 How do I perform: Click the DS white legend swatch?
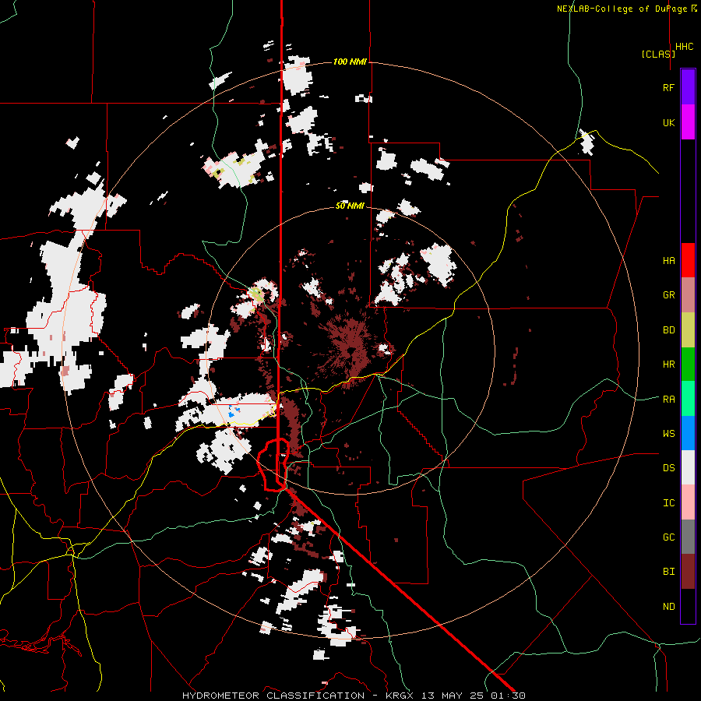[x=688, y=467]
